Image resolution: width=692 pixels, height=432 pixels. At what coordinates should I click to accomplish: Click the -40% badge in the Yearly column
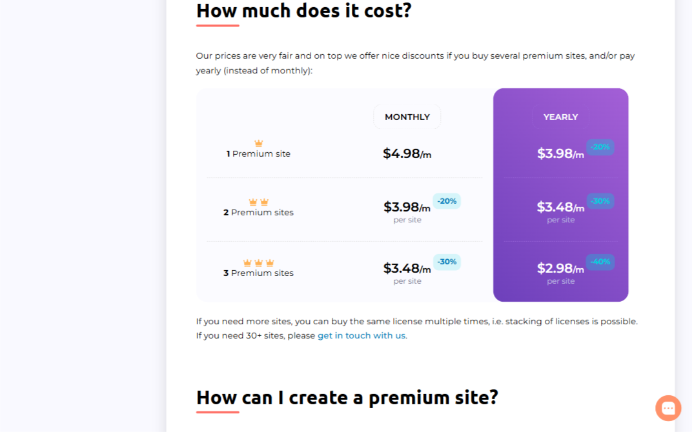600,262
